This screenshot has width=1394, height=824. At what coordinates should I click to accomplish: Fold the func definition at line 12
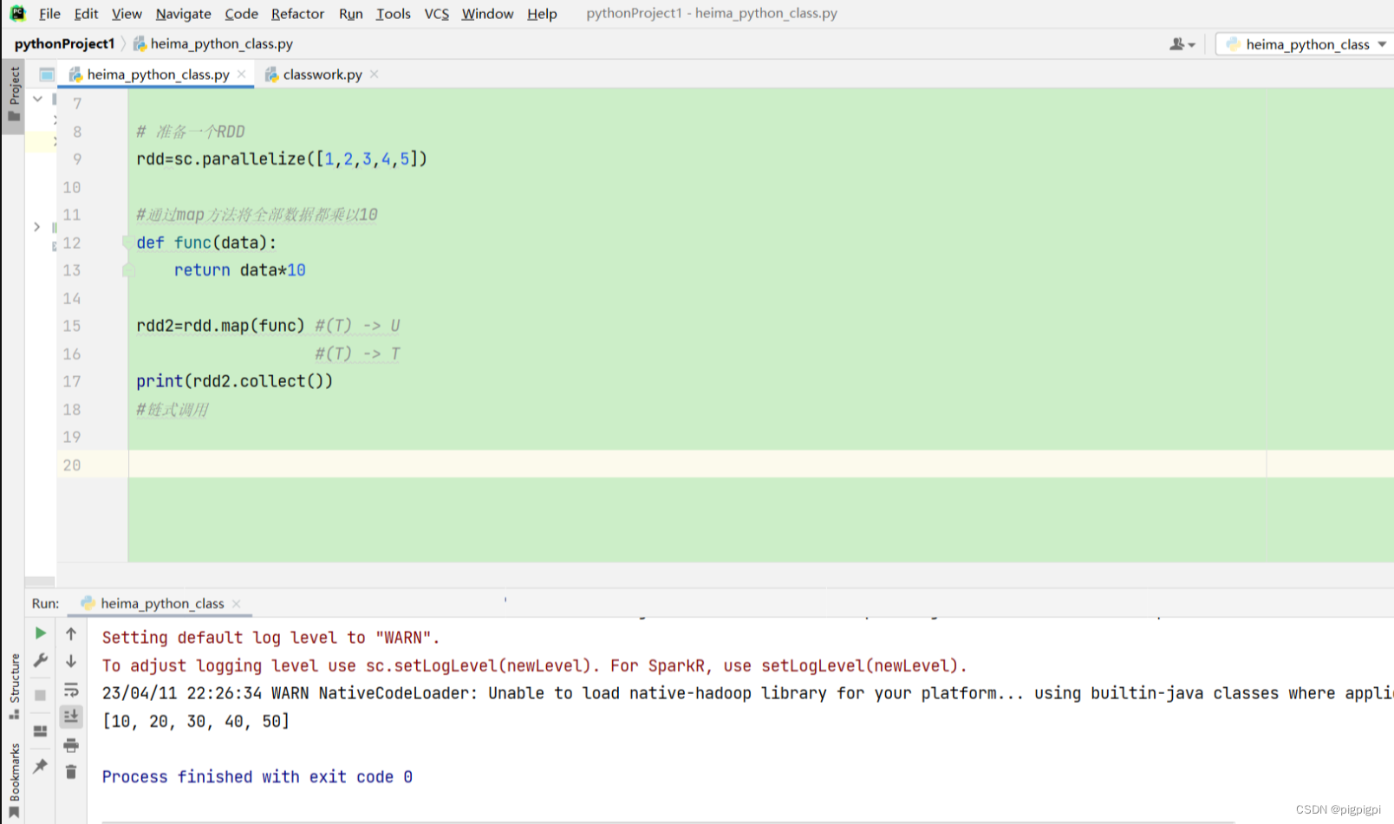tap(127, 243)
